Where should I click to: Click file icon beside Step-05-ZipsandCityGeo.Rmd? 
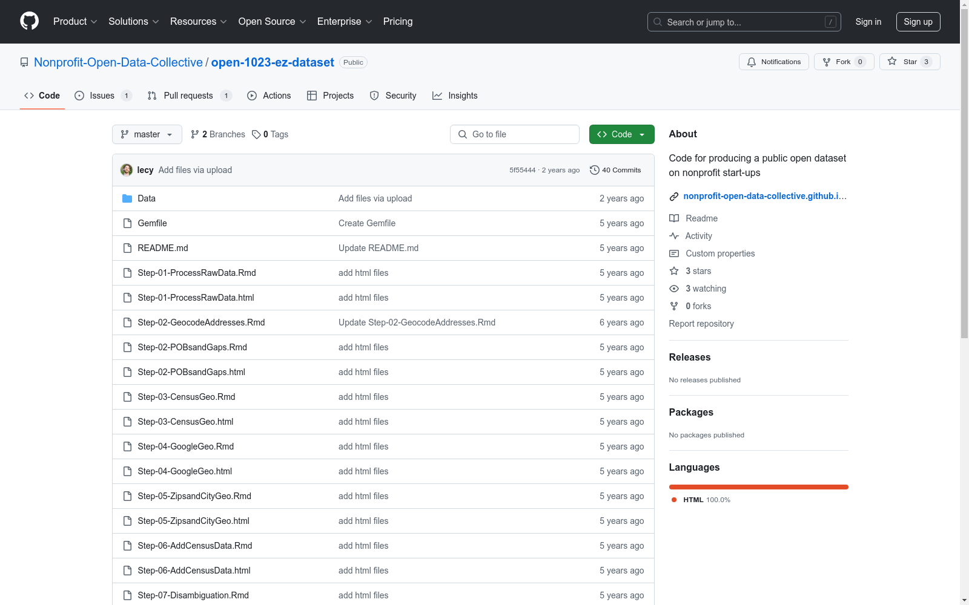127,496
